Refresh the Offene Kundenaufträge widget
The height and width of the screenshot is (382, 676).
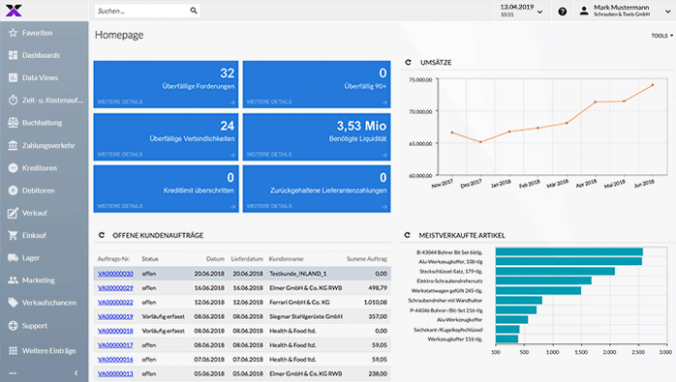pyautogui.click(x=102, y=235)
